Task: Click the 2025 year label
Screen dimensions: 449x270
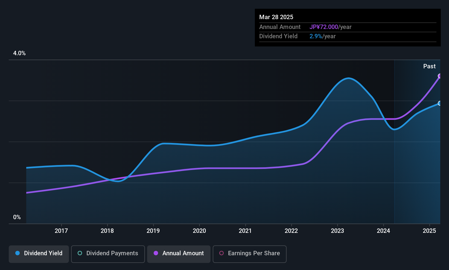Action: [x=429, y=231]
